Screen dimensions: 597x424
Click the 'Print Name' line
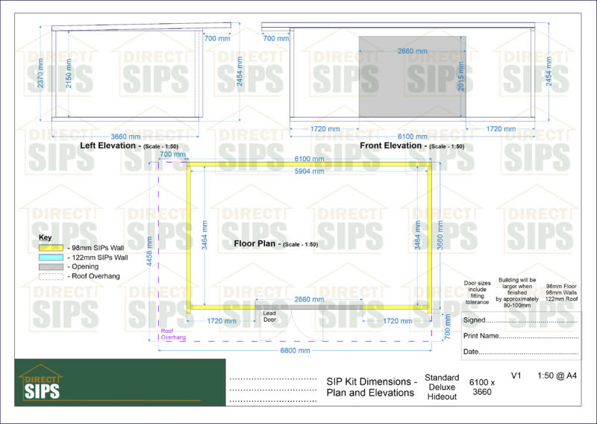[x=520, y=336]
